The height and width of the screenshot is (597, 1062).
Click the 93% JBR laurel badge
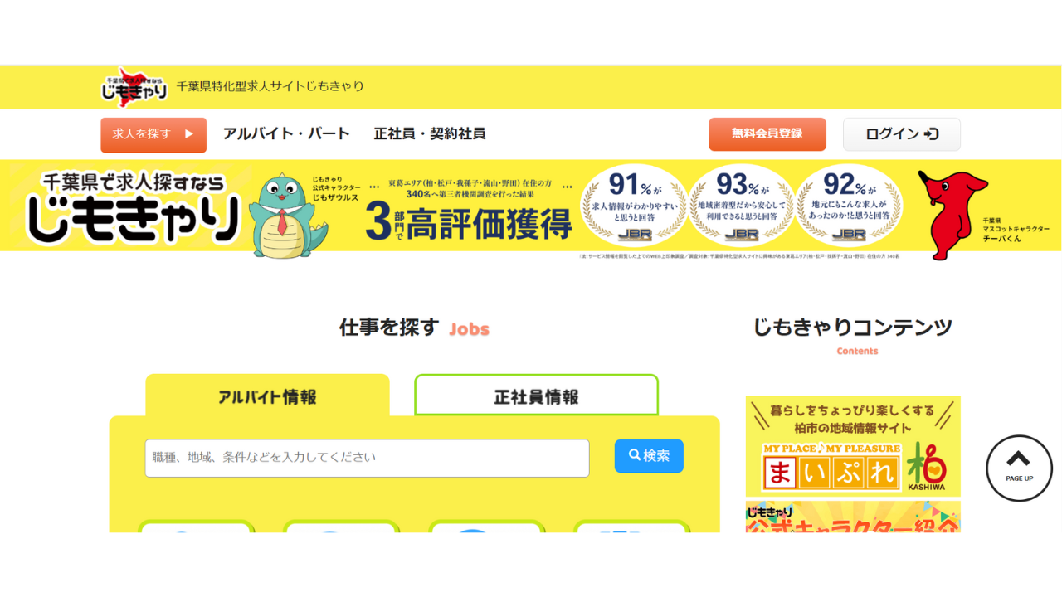pos(743,206)
